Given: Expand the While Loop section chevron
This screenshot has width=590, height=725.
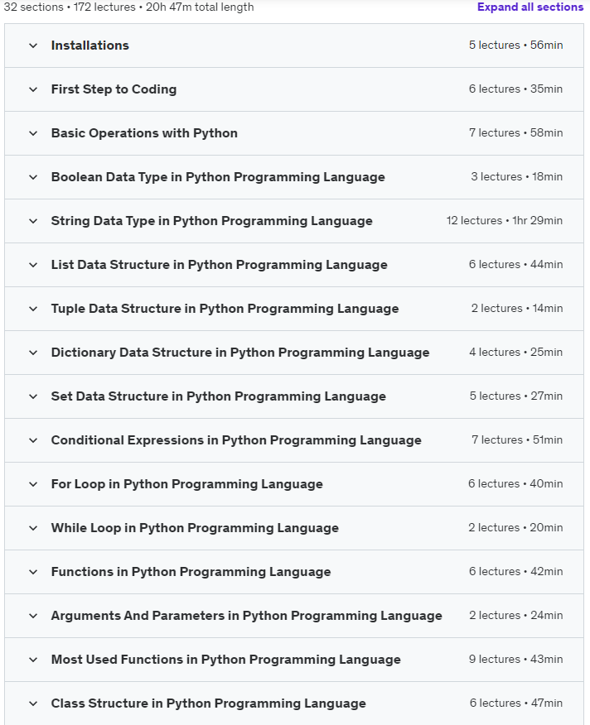Looking at the screenshot, I should [x=33, y=528].
